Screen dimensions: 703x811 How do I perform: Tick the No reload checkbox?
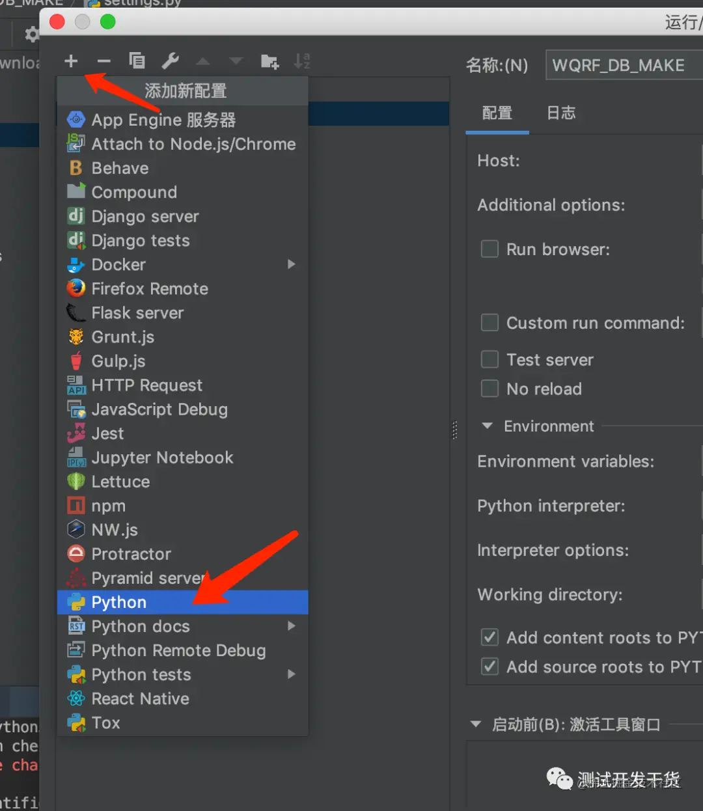click(x=489, y=389)
